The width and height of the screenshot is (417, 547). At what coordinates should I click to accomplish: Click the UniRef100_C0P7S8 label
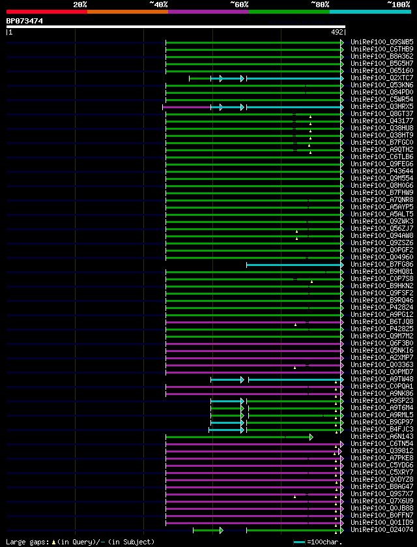coord(382,279)
